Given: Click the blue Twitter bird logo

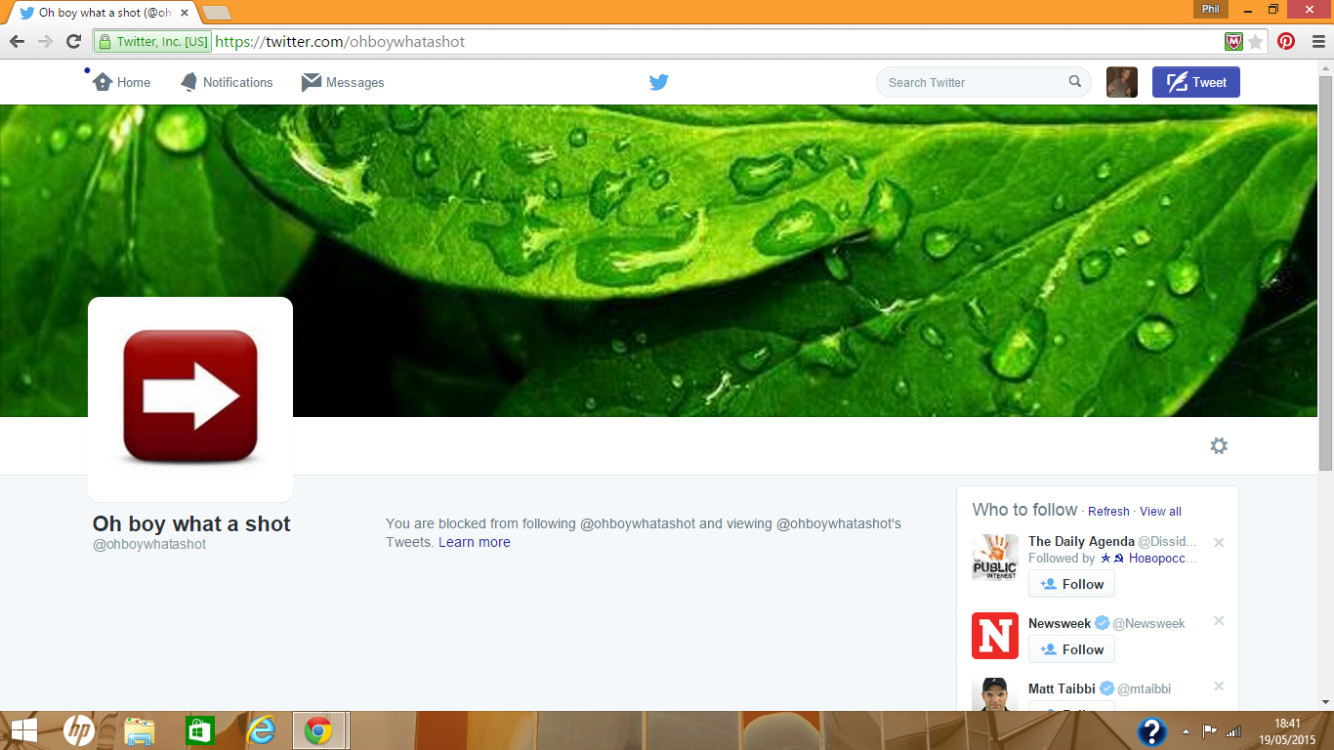Looking at the screenshot, I should (659, 82).
